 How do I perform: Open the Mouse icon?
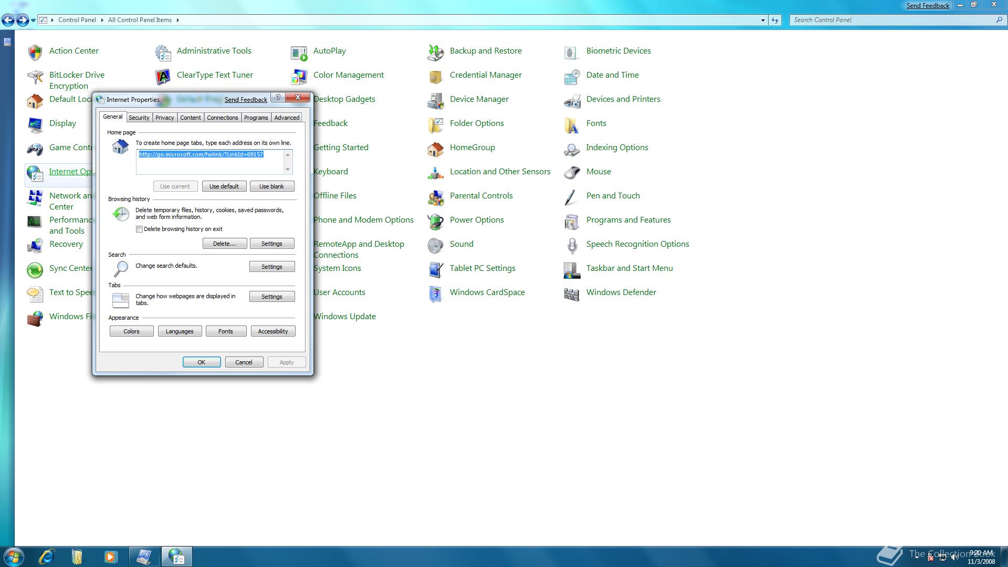click(x=572, y=173)
